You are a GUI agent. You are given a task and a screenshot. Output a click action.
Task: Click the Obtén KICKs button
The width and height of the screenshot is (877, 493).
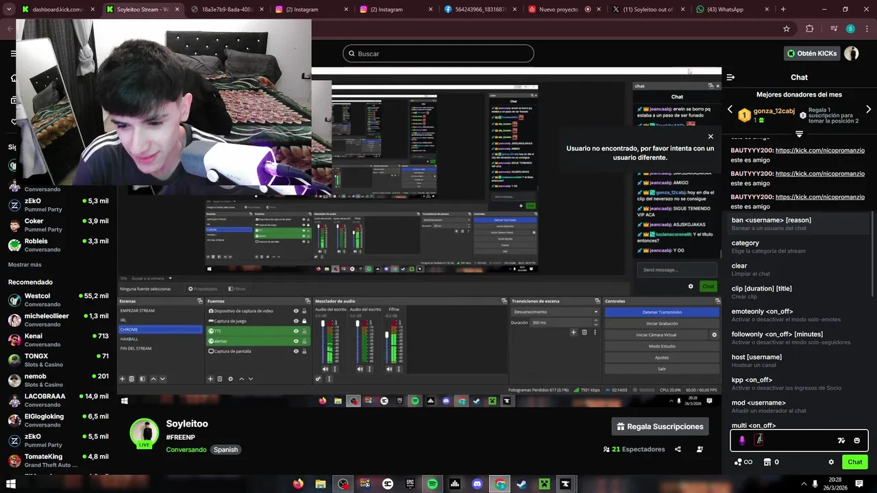pos(812,53)
